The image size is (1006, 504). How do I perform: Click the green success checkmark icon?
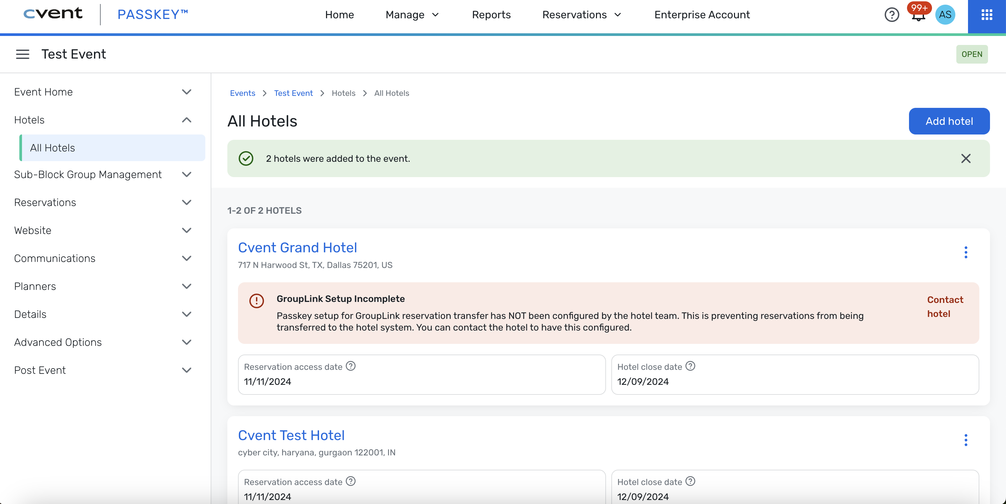point(246,158)
